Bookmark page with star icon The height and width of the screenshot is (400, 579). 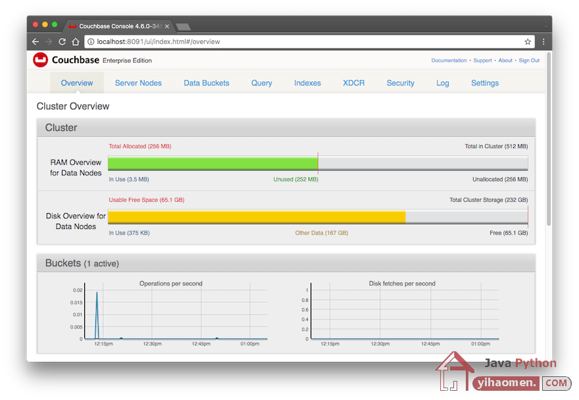[528, 41]
